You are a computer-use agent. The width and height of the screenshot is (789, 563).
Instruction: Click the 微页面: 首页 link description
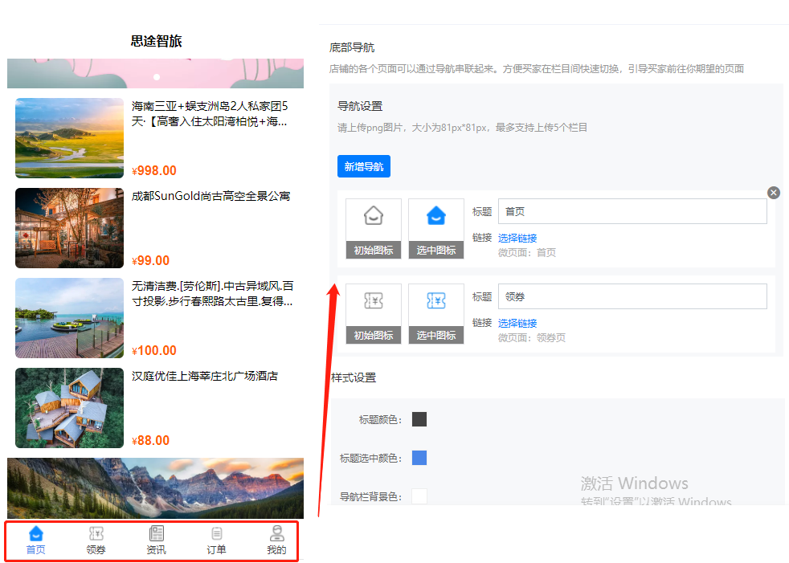527,252
